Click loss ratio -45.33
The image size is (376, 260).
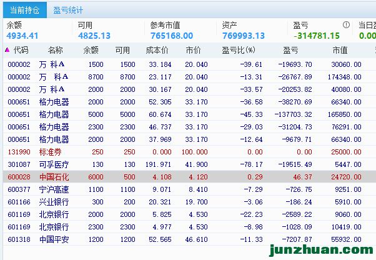[251, 114]
